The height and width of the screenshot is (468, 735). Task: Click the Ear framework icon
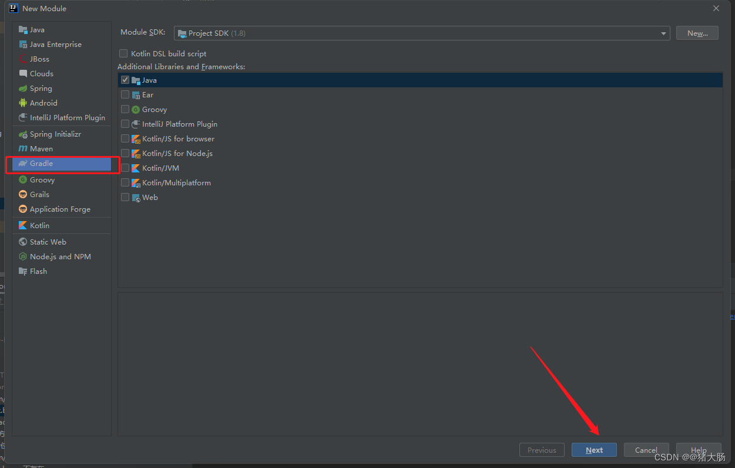coord(136,95)
